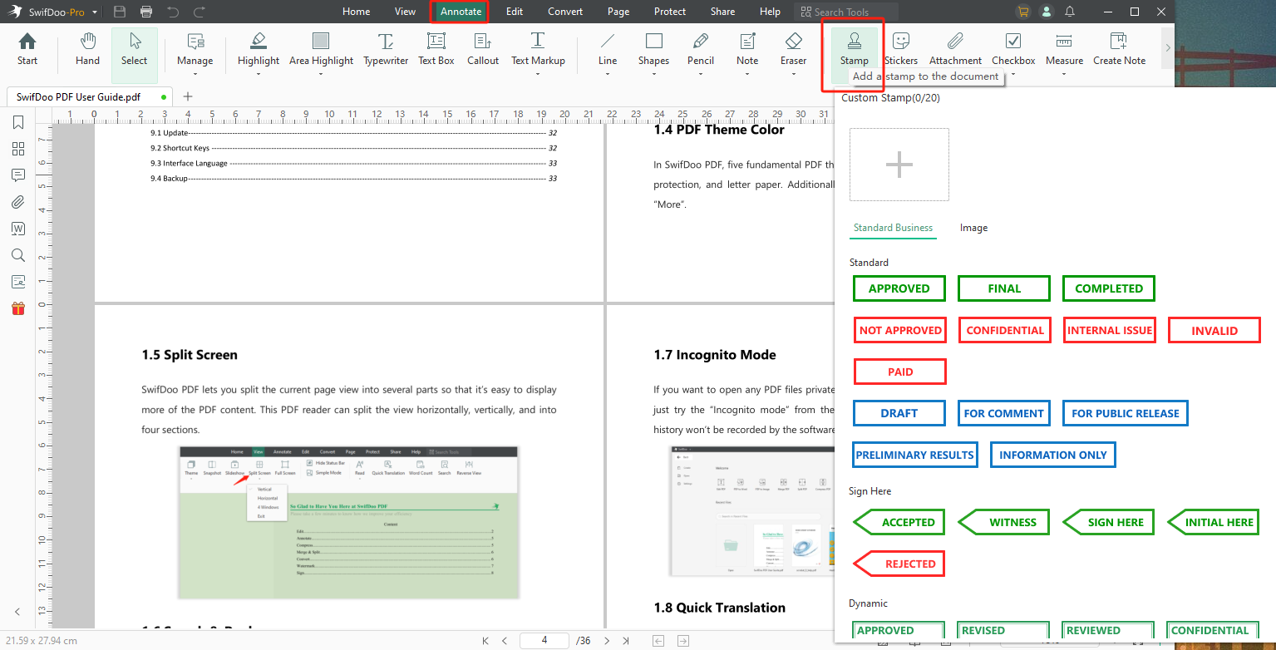Viewport: 1276px width, 650px height.
Task: Open a new document tab with plus
Action: pyautogui.click(x=188, y=96)
